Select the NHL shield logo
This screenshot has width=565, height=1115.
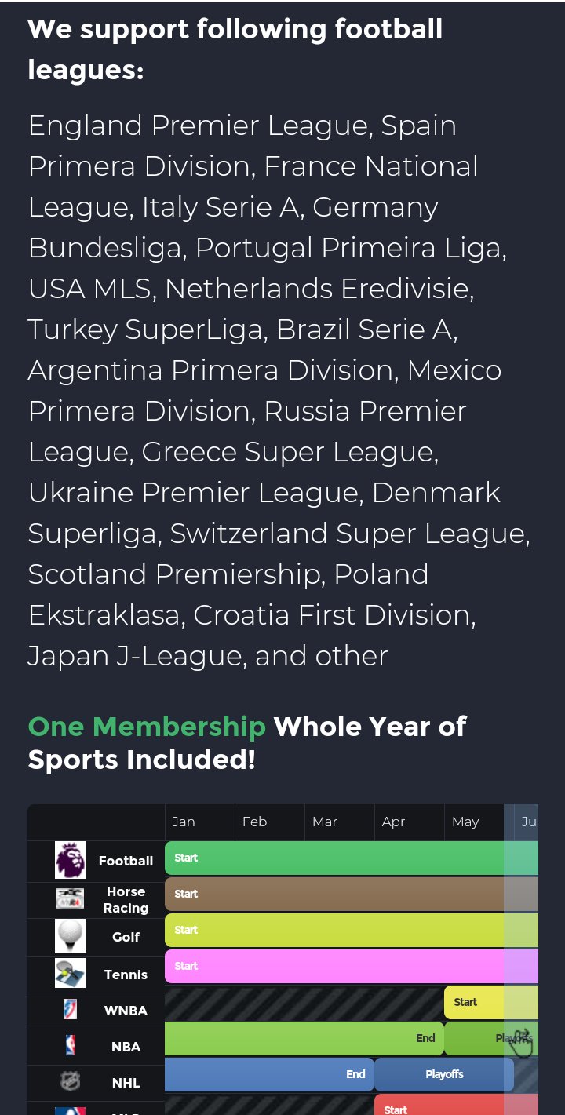tap(70, 1082)
